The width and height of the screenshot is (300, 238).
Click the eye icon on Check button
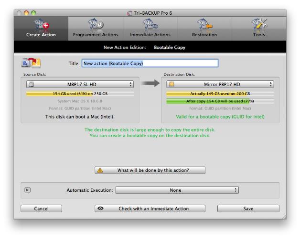pos(100,208)
